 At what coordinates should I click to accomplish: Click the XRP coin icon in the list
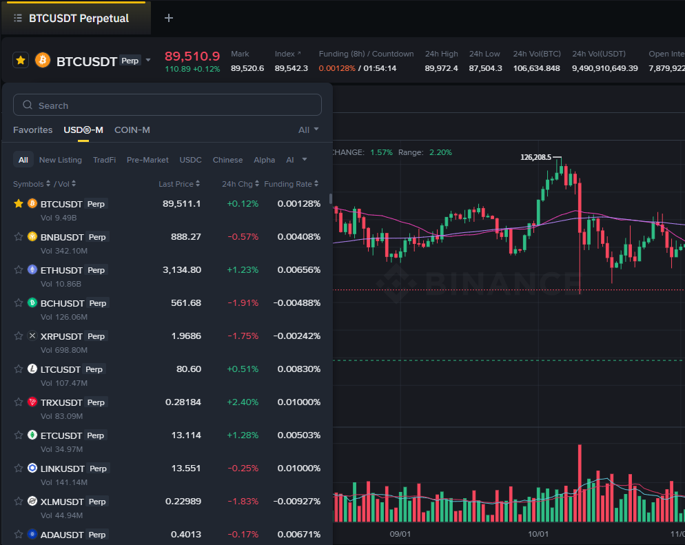tap(32, 336)
